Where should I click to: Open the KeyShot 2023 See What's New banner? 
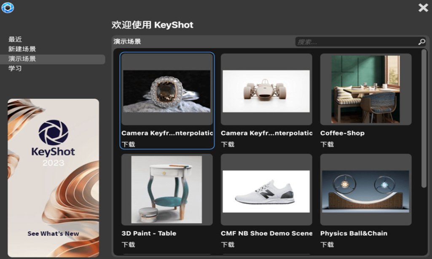(53, 178)
